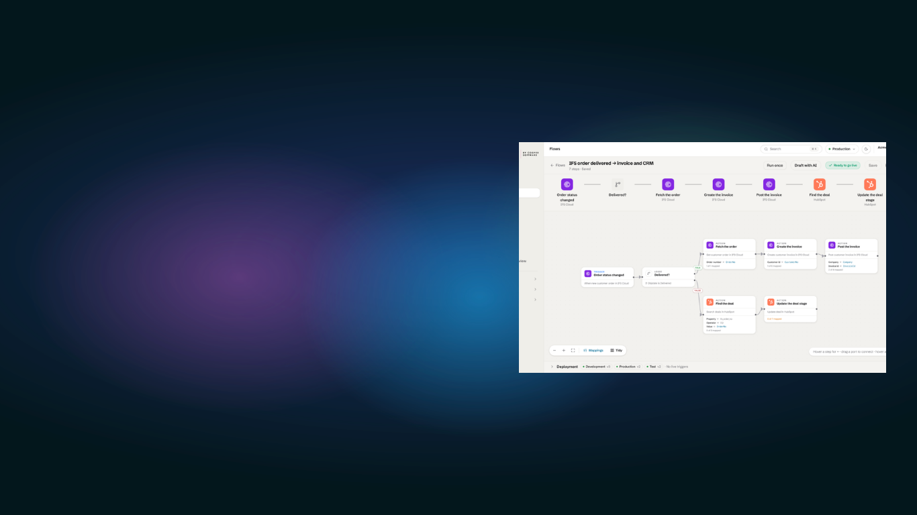Click the Post the invoice step icon
Viewport: 917px width, 515px height.
769,184
